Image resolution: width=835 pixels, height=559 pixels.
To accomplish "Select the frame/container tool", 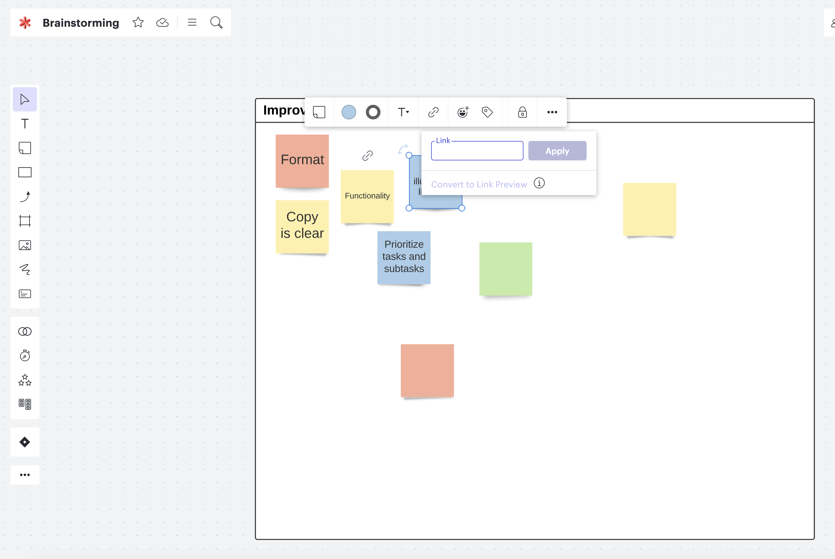I will (x=25, y=221).
